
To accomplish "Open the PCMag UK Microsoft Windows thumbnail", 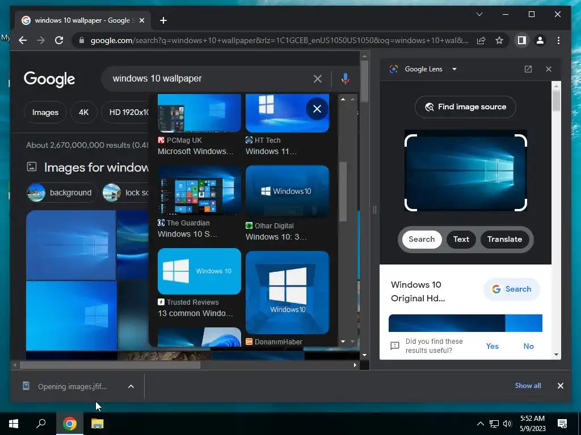I will pos(199,113).
